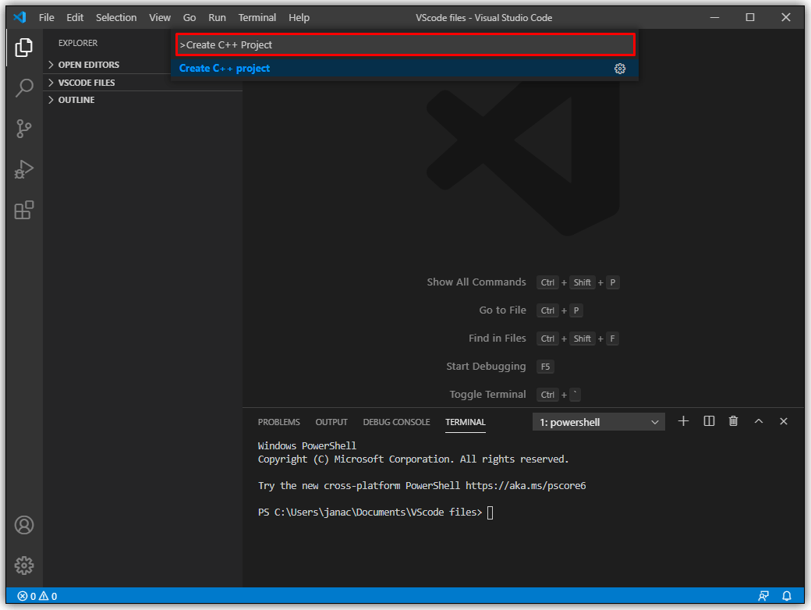Open the 1: powershell terminal dropdown
Screen dimensions: 811x610
coord(598,421)
